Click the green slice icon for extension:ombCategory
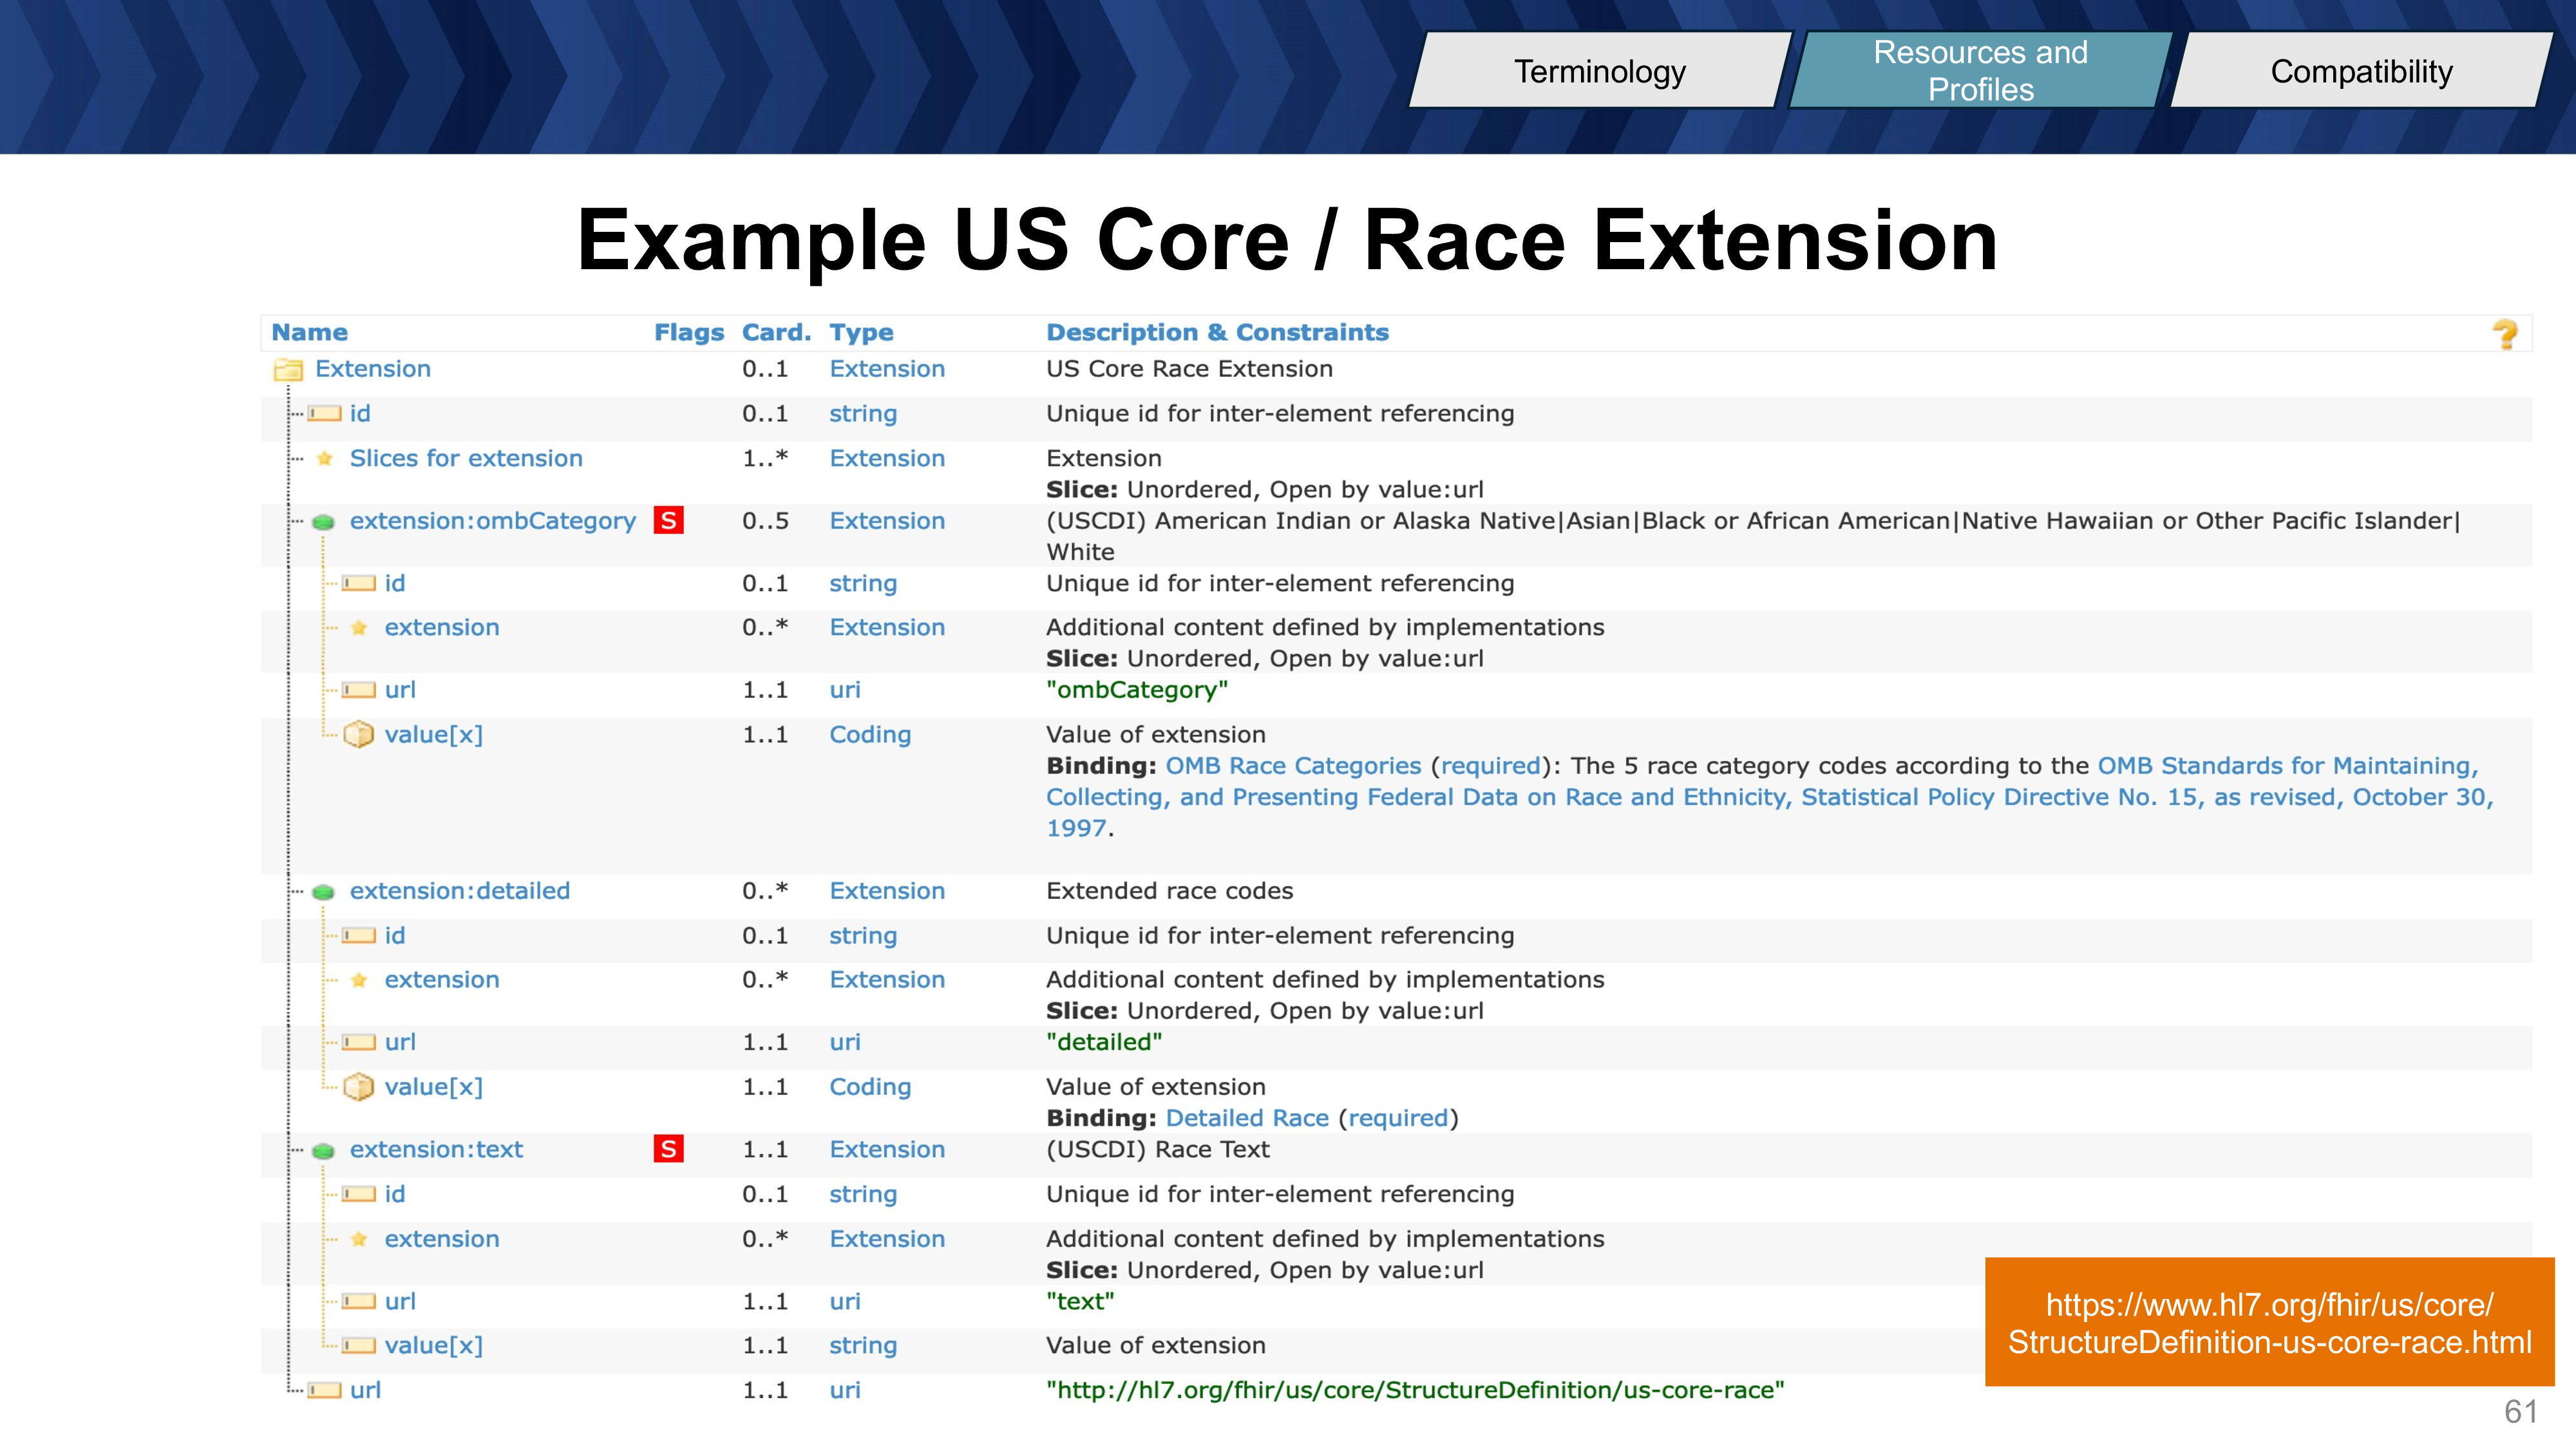 [x=323, y=522]
